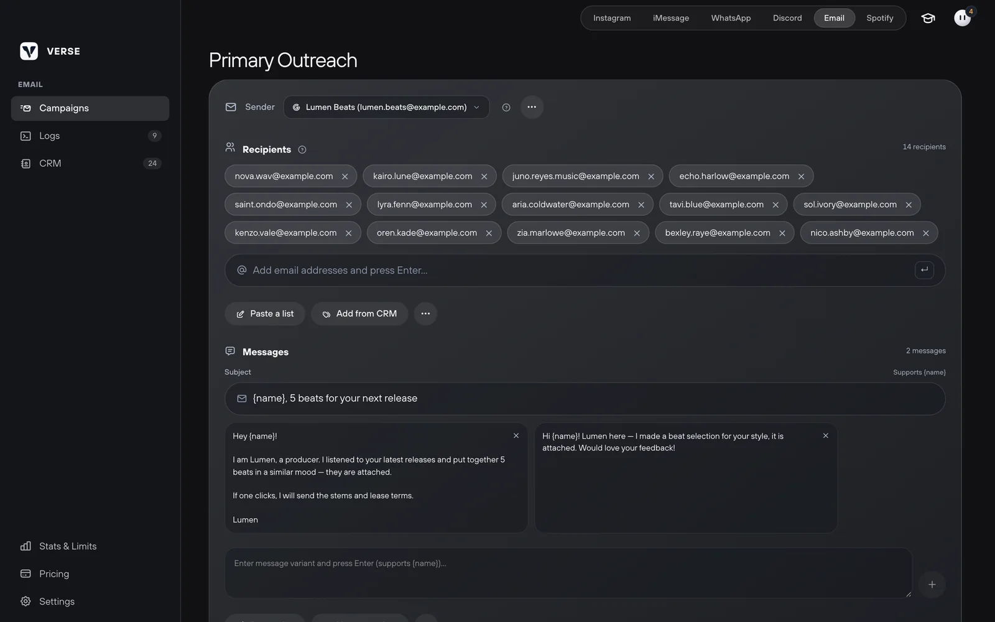This screenshot has width=995, height=622.
Task: Remove nova.wav@example.com recipient chip
Action: coord(345,177)
